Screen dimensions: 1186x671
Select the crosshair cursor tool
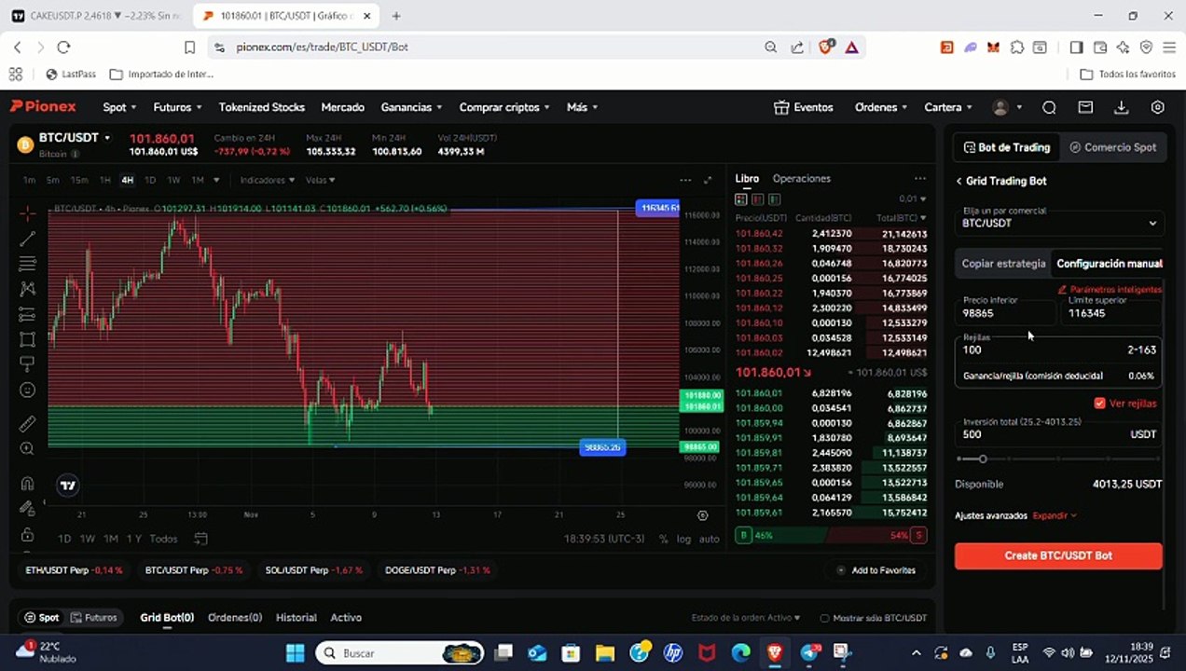[27, 213]
